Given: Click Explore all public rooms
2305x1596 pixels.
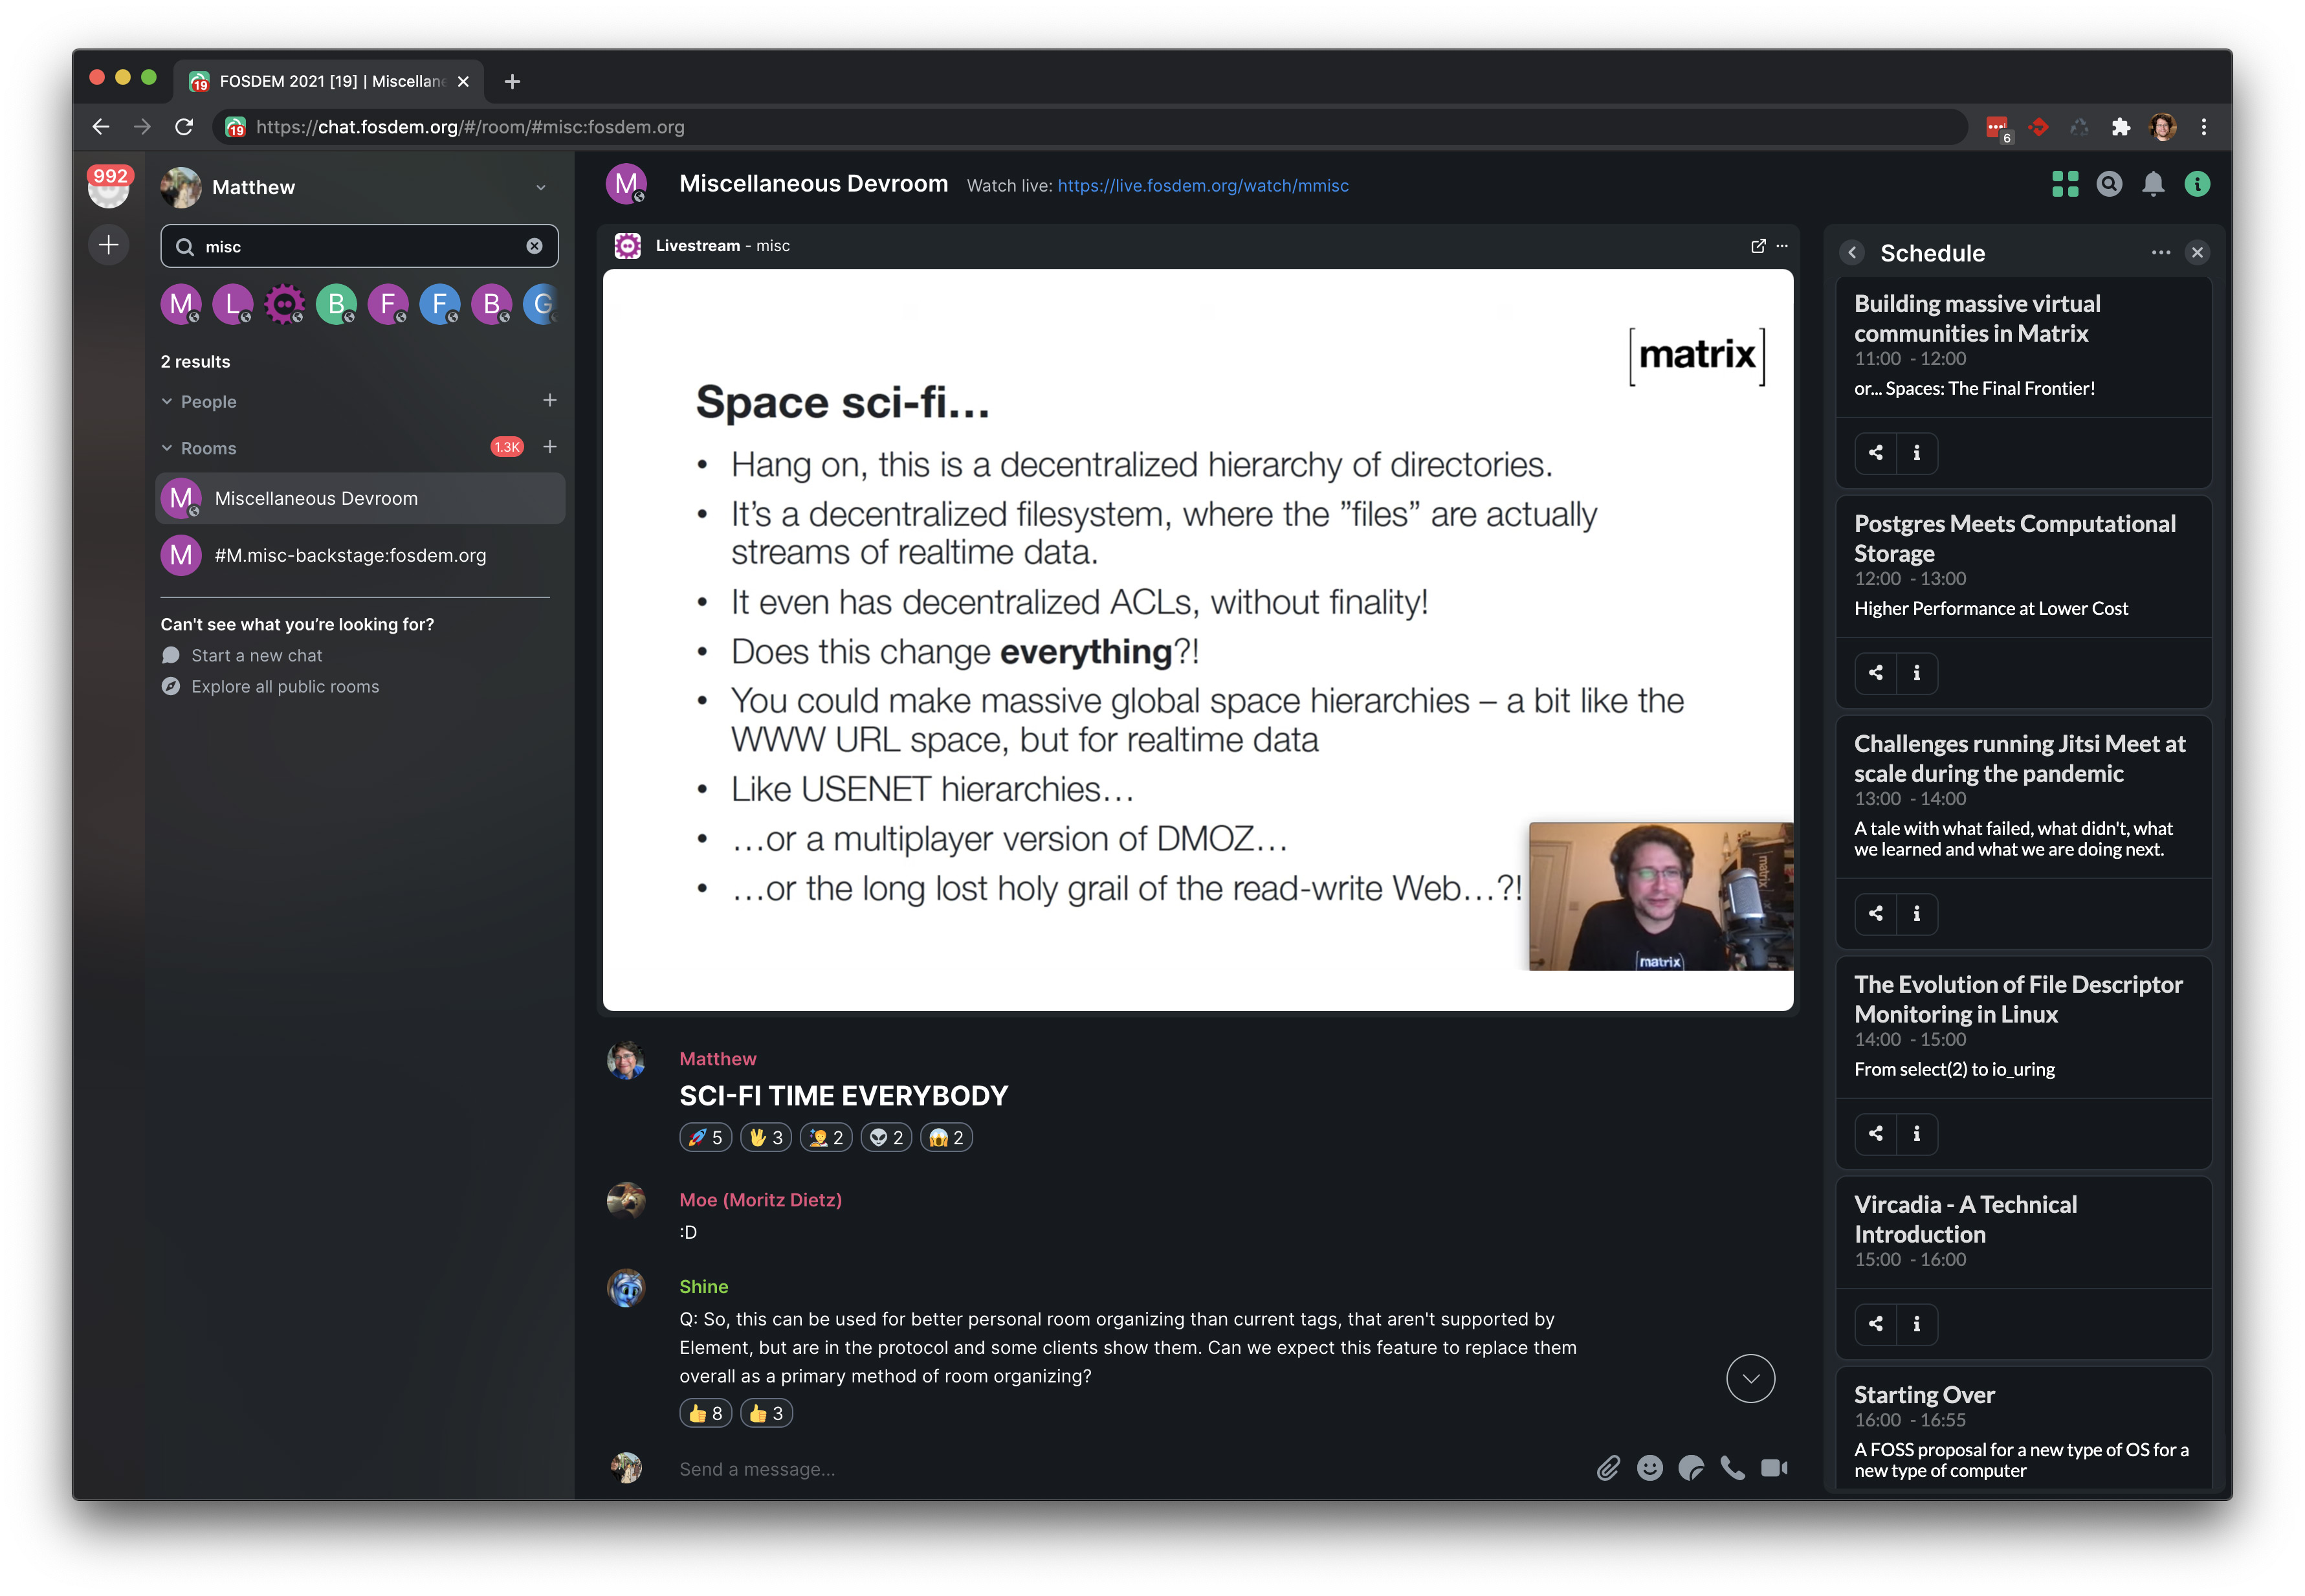Looking at the screenshot, I should [x=285, y=687].
